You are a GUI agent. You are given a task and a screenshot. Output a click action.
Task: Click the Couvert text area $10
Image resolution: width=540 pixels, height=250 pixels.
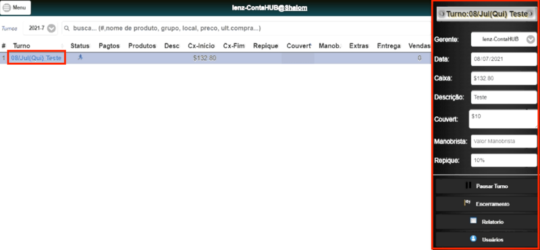(504, 120)
